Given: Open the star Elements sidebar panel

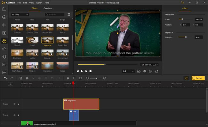Looking at the screenshot, I should (x=4, y=65).
